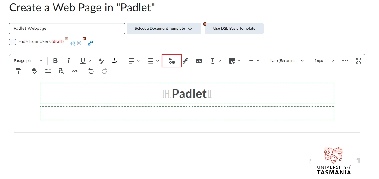
Task: Undo the last edit
Action: click(91, 71)
